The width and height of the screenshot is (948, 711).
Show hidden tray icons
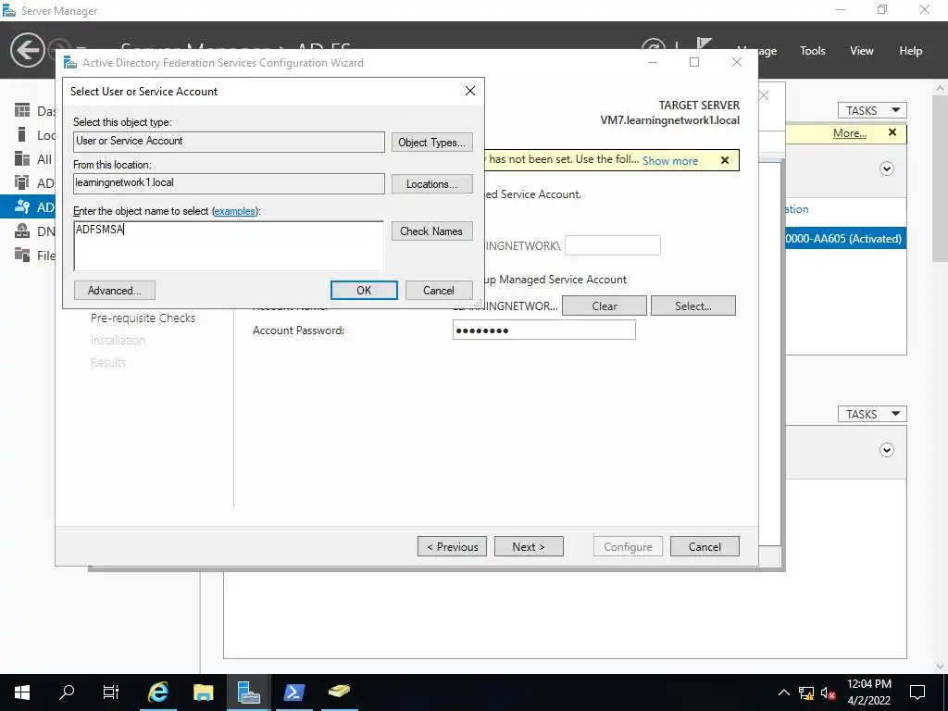pyautogui.click(x=783, y=692)
